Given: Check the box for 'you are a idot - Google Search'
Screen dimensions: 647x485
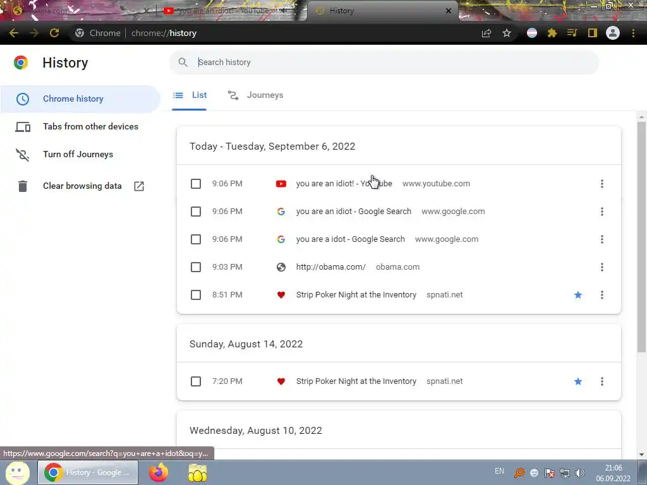Looking at the screenshot, I should [196, 239].
